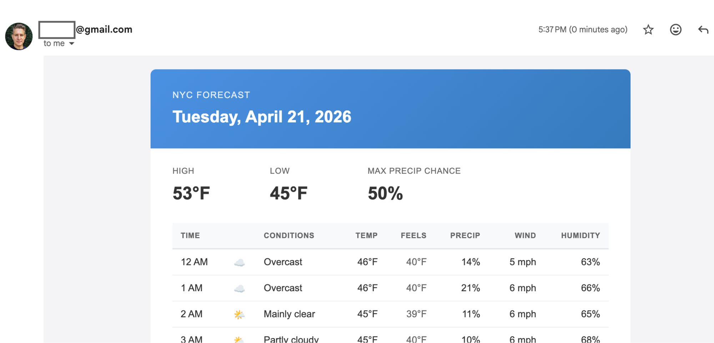Click the partly cloudy icon at 3 AM
This screenshot has width=714, height=343.
[x=239, y=339]
